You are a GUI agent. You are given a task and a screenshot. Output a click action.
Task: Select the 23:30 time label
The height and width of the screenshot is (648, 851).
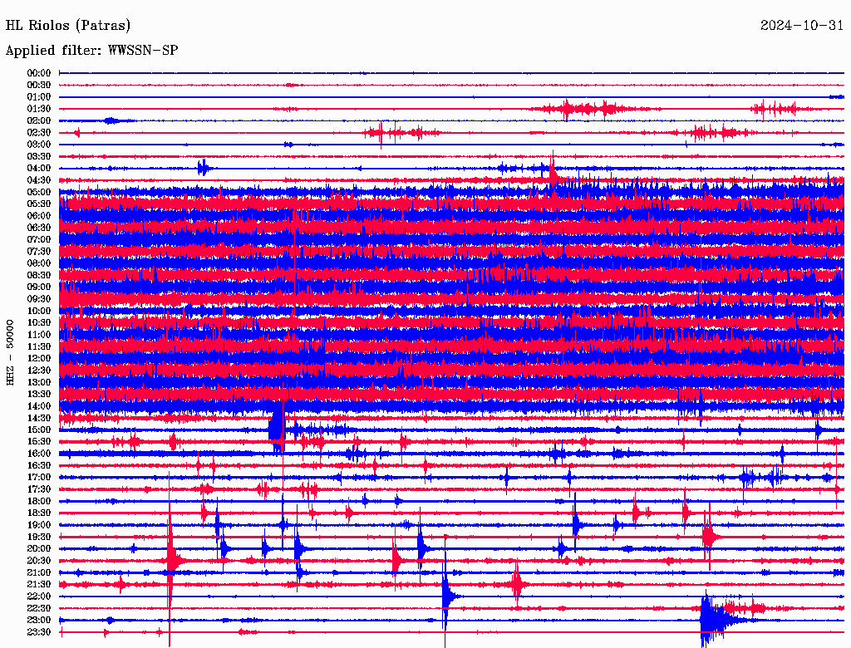(39, 632)
